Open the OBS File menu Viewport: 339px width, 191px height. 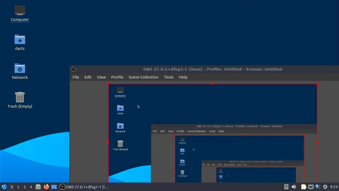pyautogui.click(x=76, y=77)
